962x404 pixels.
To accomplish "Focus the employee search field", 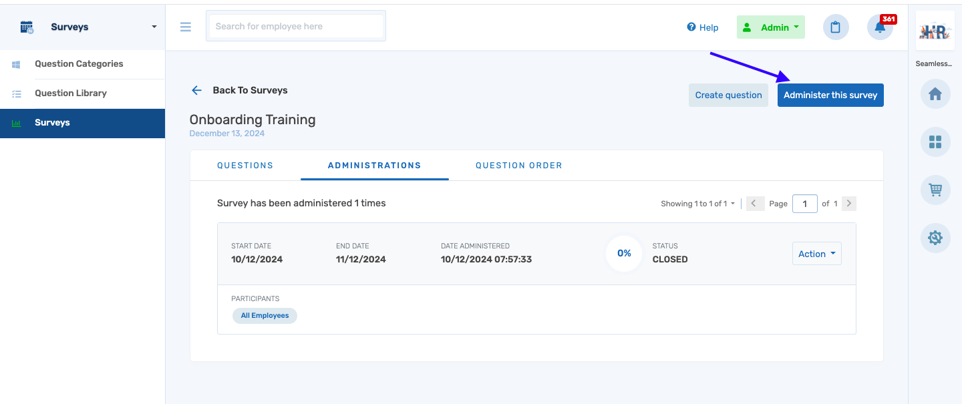I will (x=296, y=27).
